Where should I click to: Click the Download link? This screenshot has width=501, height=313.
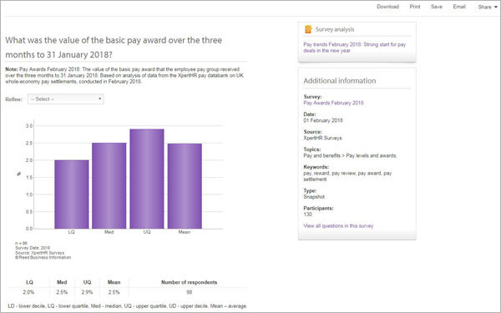(x=388, y=7)
